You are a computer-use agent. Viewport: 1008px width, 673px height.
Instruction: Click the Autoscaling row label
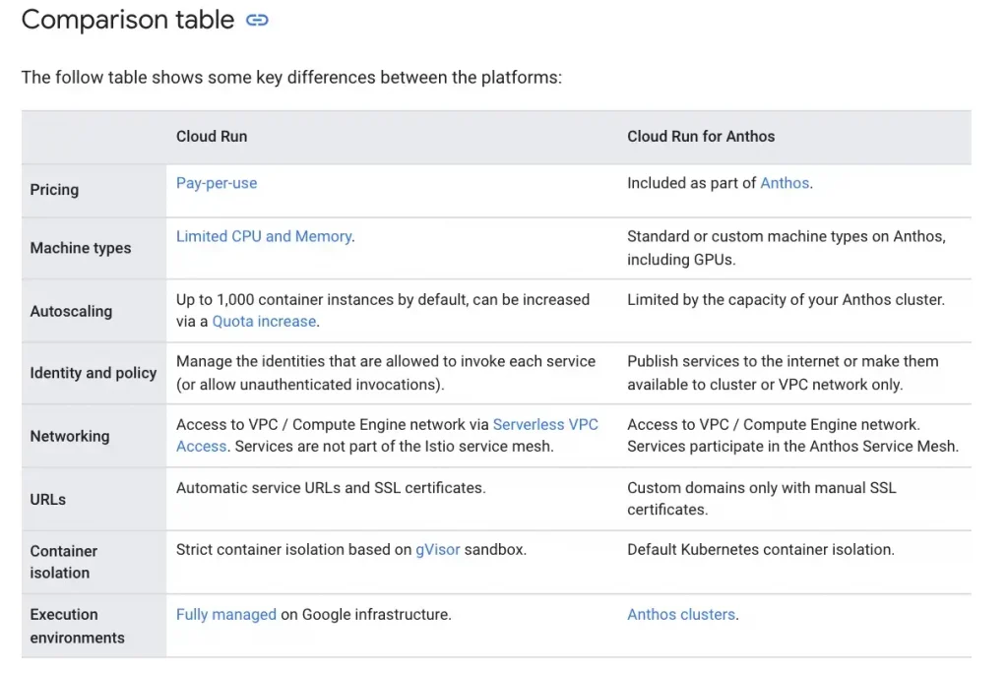(x=71, y=311)
